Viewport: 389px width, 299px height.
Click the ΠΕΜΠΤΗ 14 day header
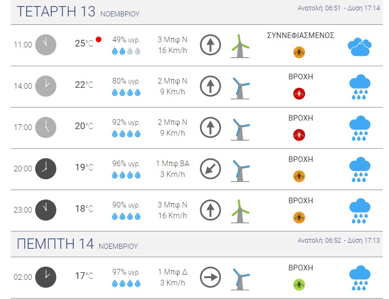(x=55, y=244)
